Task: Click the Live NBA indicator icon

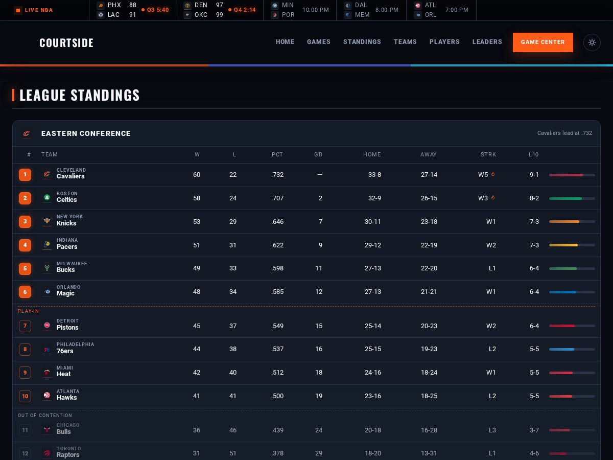Action: pyautogui.click(x=18, y=10)
